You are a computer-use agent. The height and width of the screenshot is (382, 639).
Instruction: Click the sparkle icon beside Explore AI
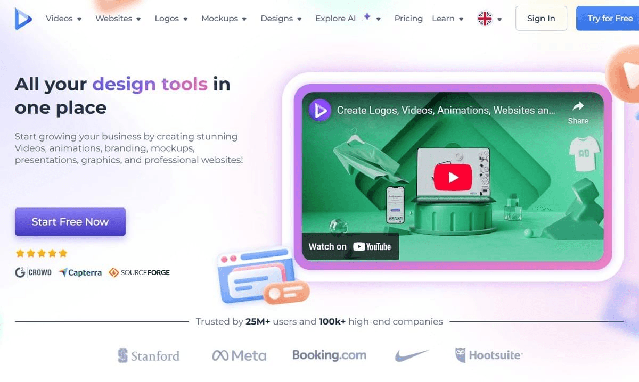(x=366, y=16)
